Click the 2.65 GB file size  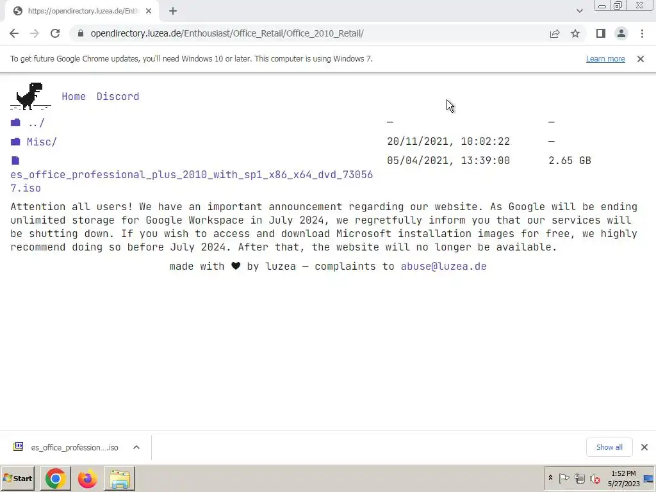[x=570, y=161]
